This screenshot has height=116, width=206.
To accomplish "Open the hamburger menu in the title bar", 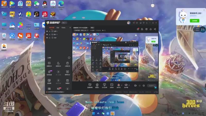I will coord(147,23).
